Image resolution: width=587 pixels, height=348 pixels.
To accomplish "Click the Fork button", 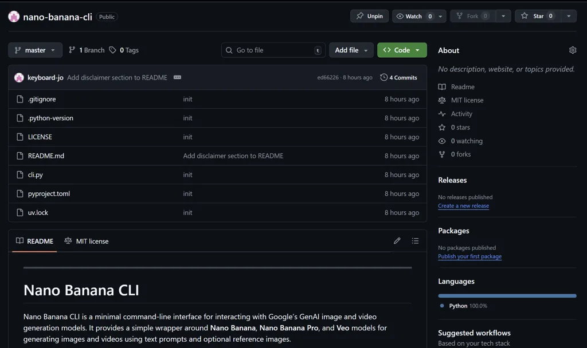I will (x=473, y=16).
